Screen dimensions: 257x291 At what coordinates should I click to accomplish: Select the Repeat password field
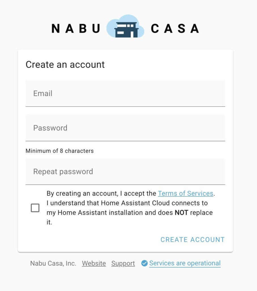(x=125, y=172)
